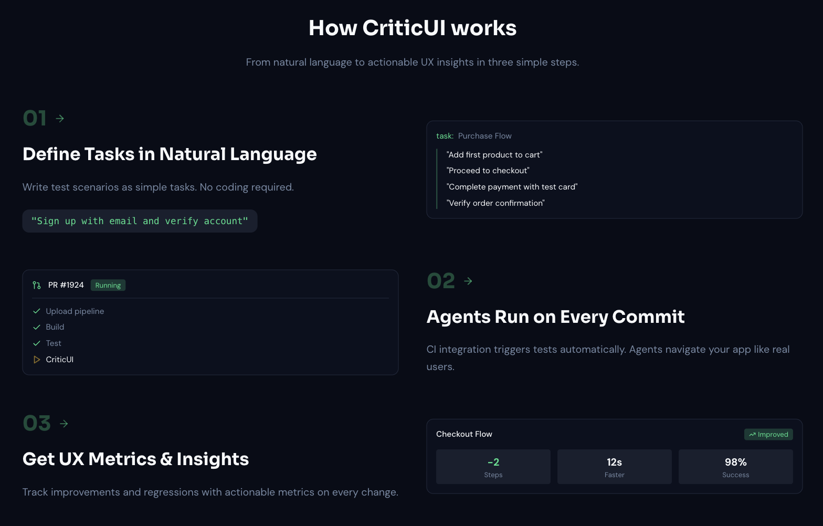Click the "Purchase Flow" task name

point(484,136)
